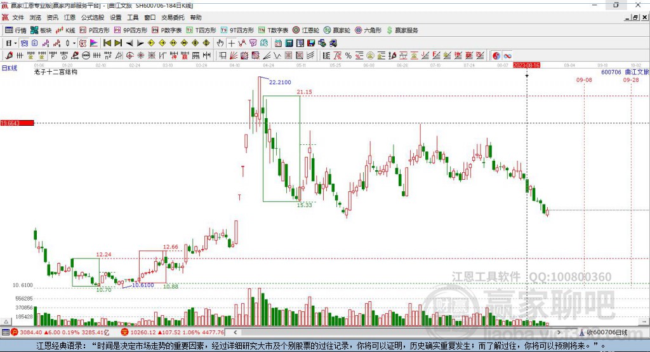650x352 pixels.
Task: Open the 江恩 menu
Action: point(70,17)
